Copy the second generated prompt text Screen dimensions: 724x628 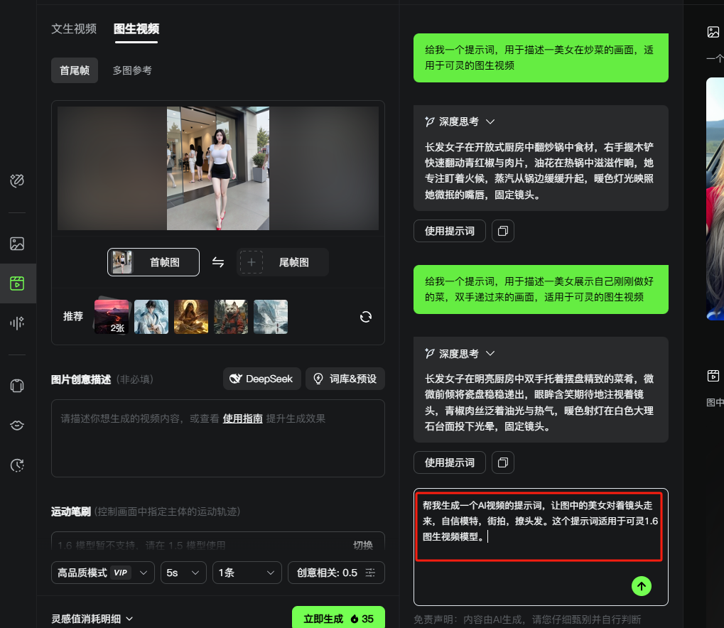(x=503, y=462)
